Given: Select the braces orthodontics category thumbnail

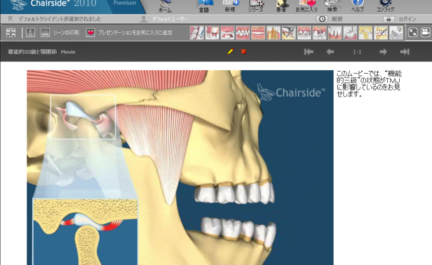Looking at the screenshot, I should tap(304, 33).
